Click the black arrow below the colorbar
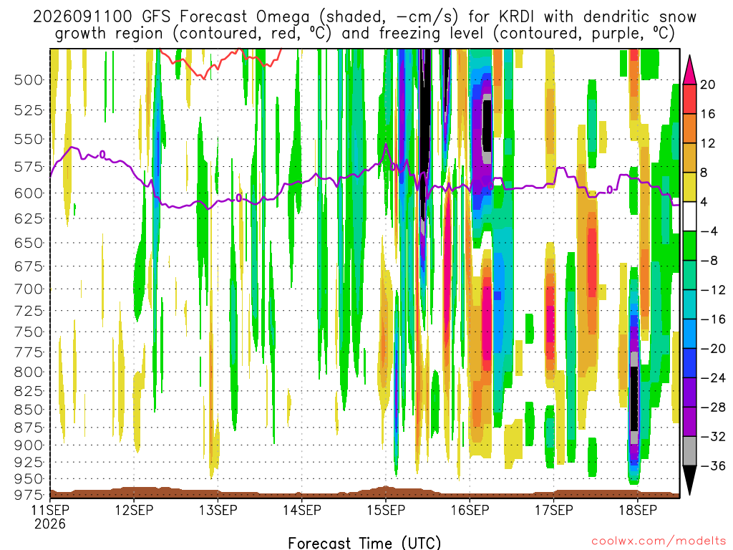 click(x=689, y=481)
